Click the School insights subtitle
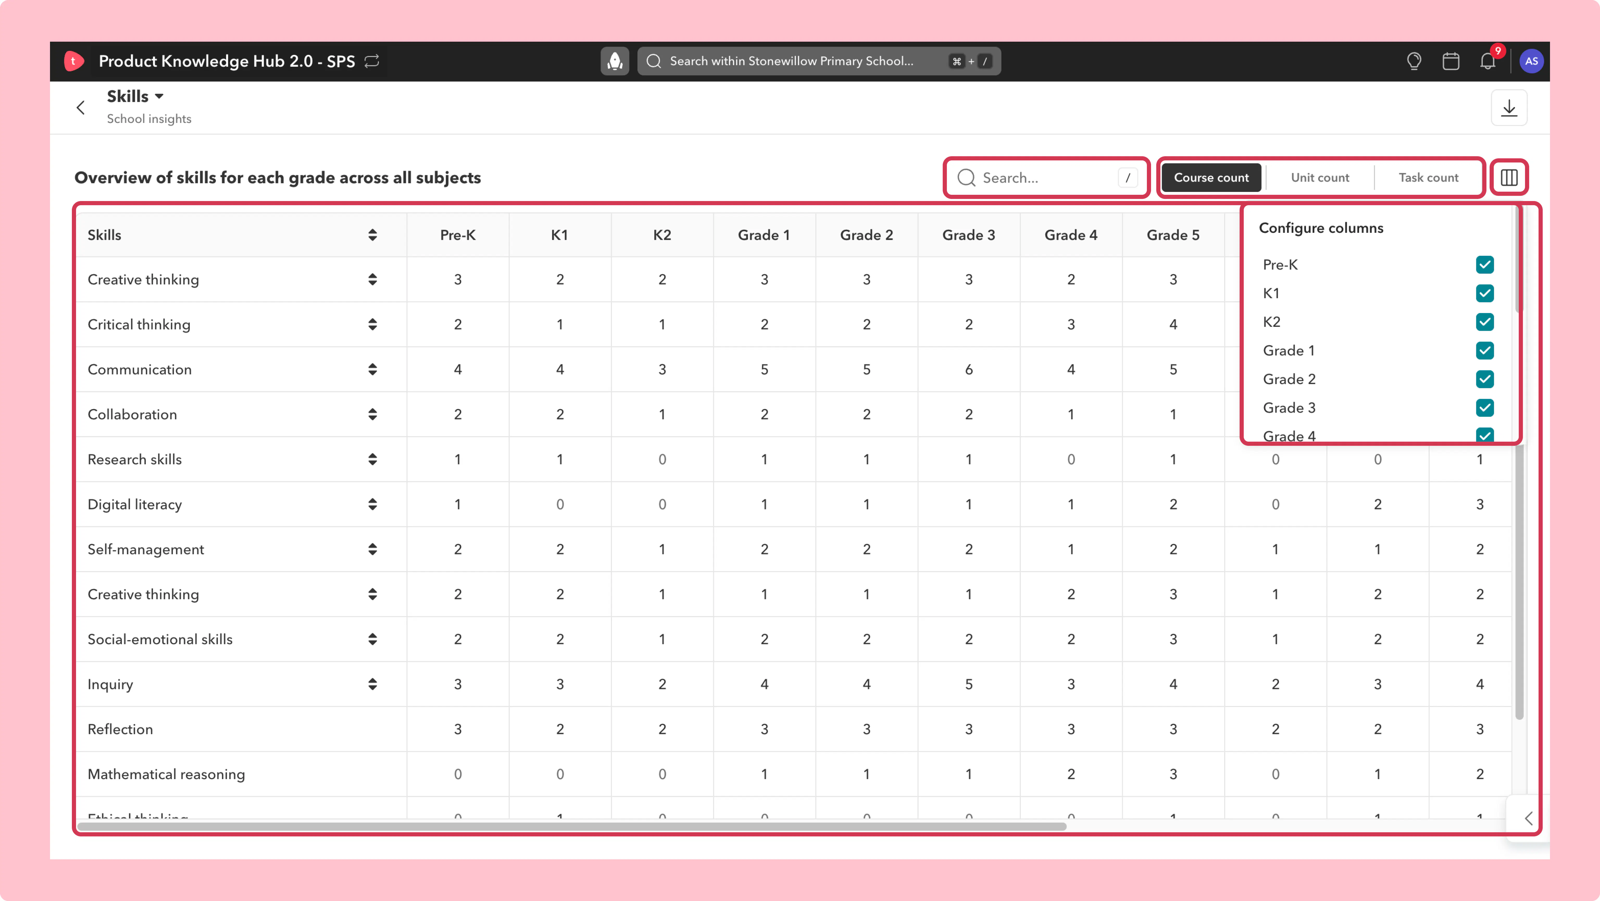Image resolution: width=1600 pixels, height=901 pixels. [x=149, y=118]
